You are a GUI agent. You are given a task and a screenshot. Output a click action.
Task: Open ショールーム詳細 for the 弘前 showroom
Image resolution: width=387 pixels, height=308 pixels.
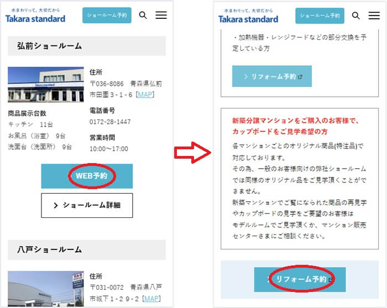(x=87, y=205)
